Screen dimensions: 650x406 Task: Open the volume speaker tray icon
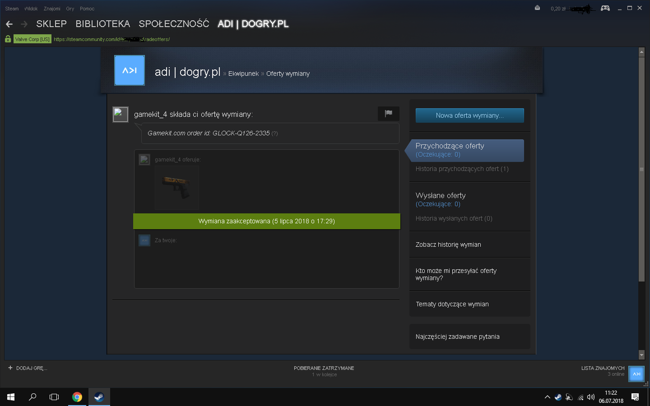[591, 397]
